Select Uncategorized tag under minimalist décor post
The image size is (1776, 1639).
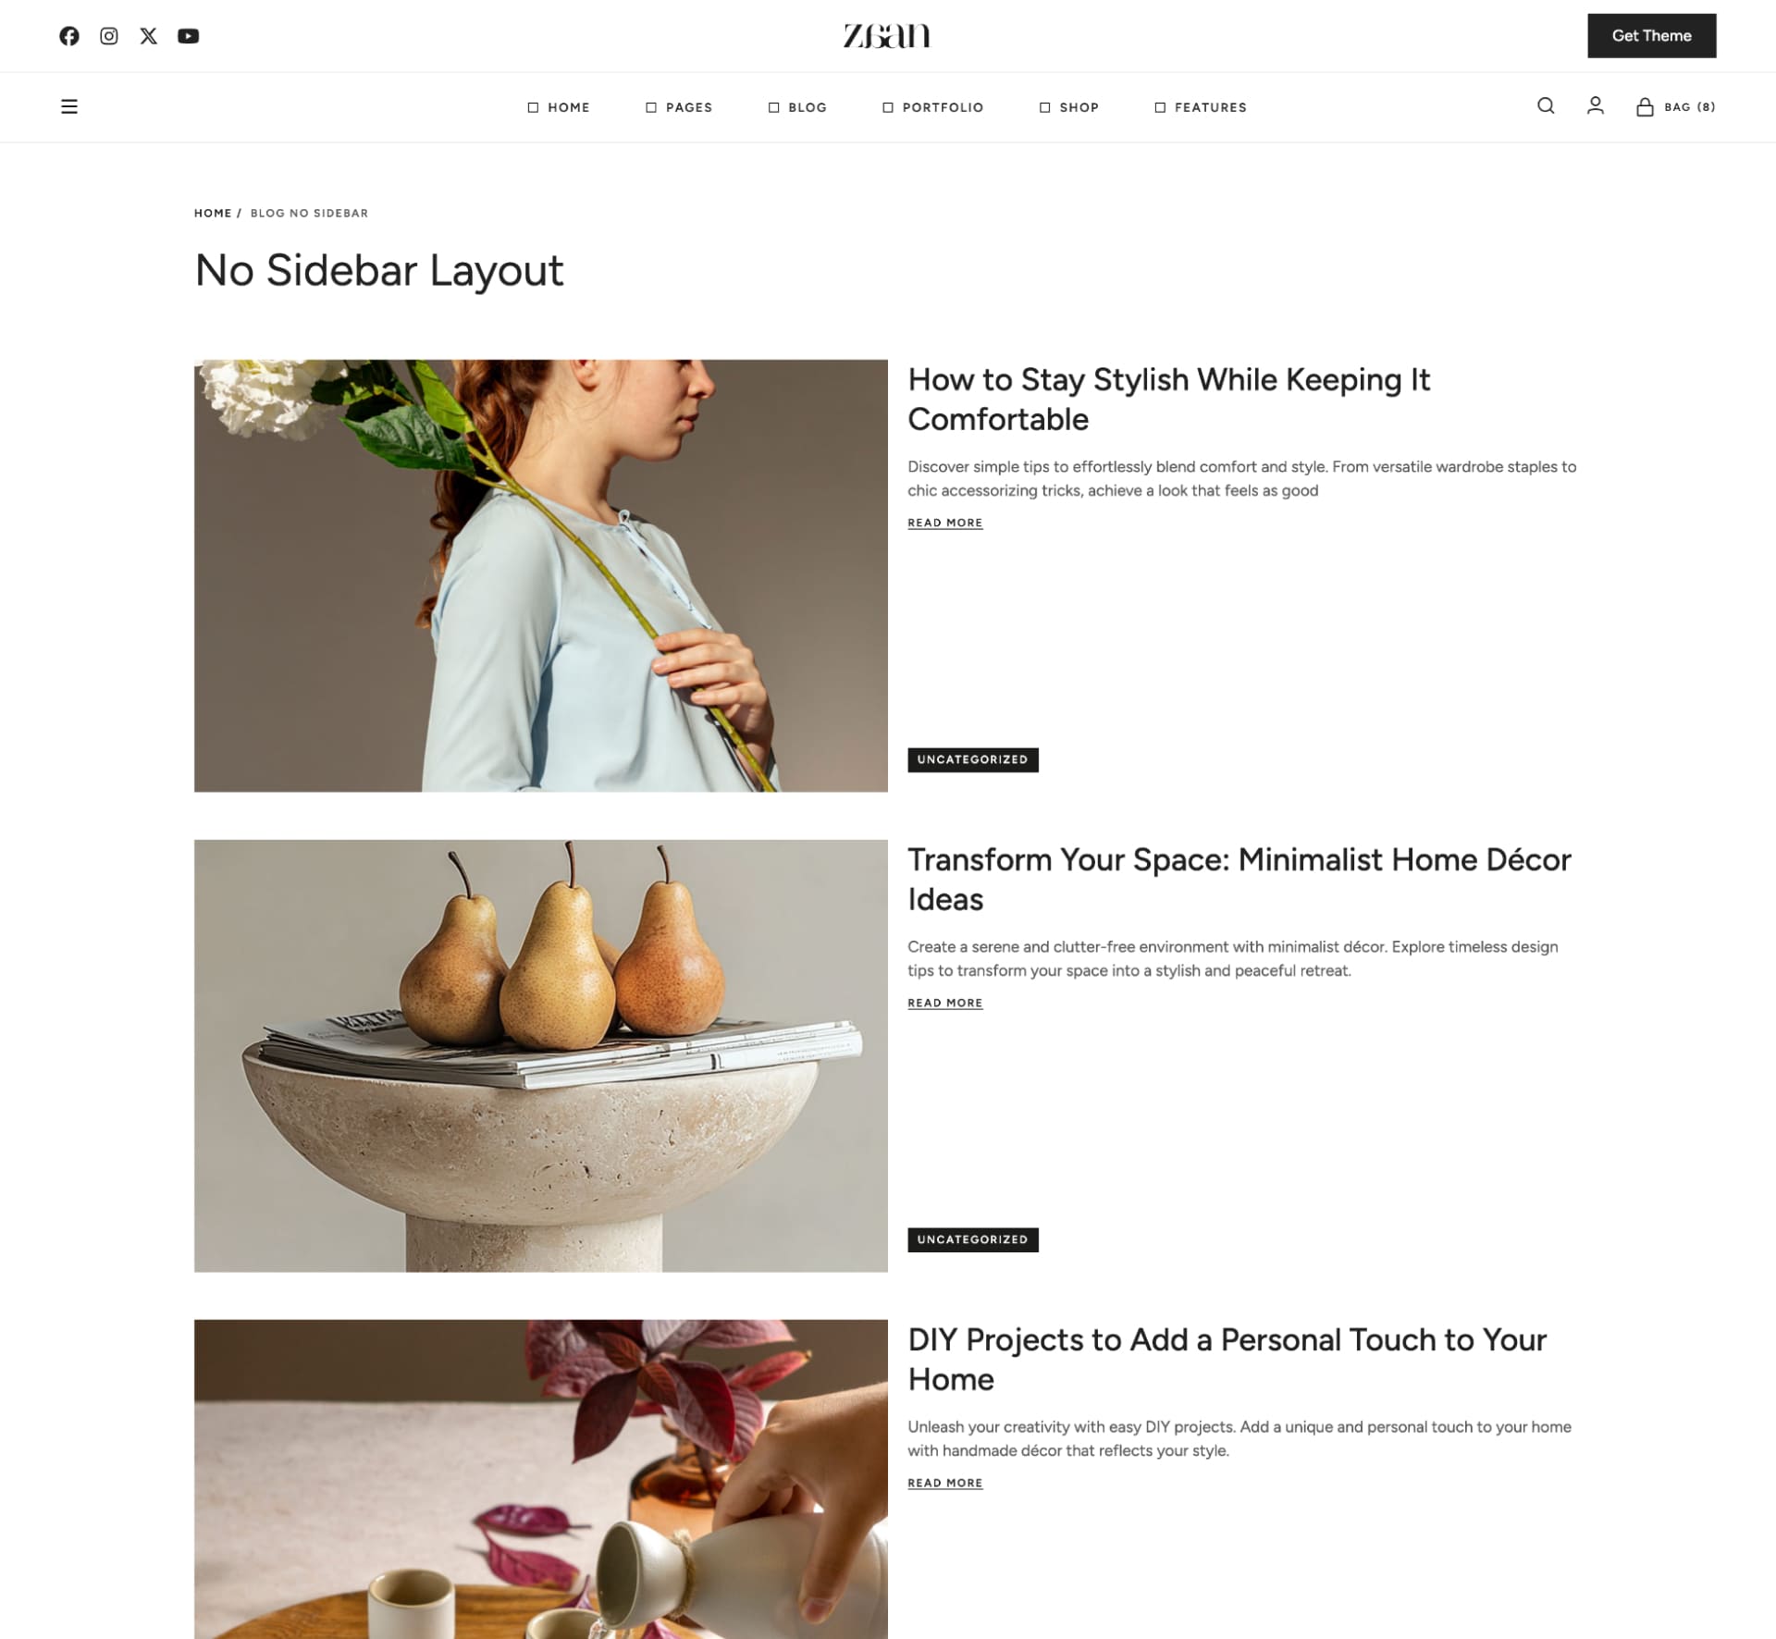[973, 1239]
